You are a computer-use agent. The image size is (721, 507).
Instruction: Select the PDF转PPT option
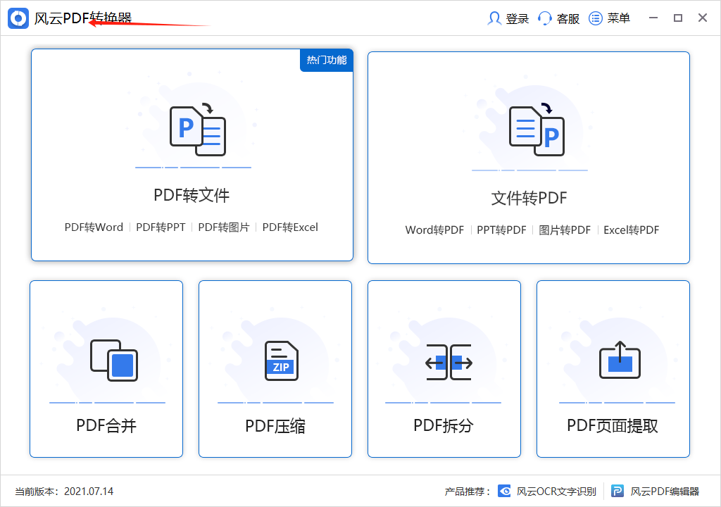(159, 227)
